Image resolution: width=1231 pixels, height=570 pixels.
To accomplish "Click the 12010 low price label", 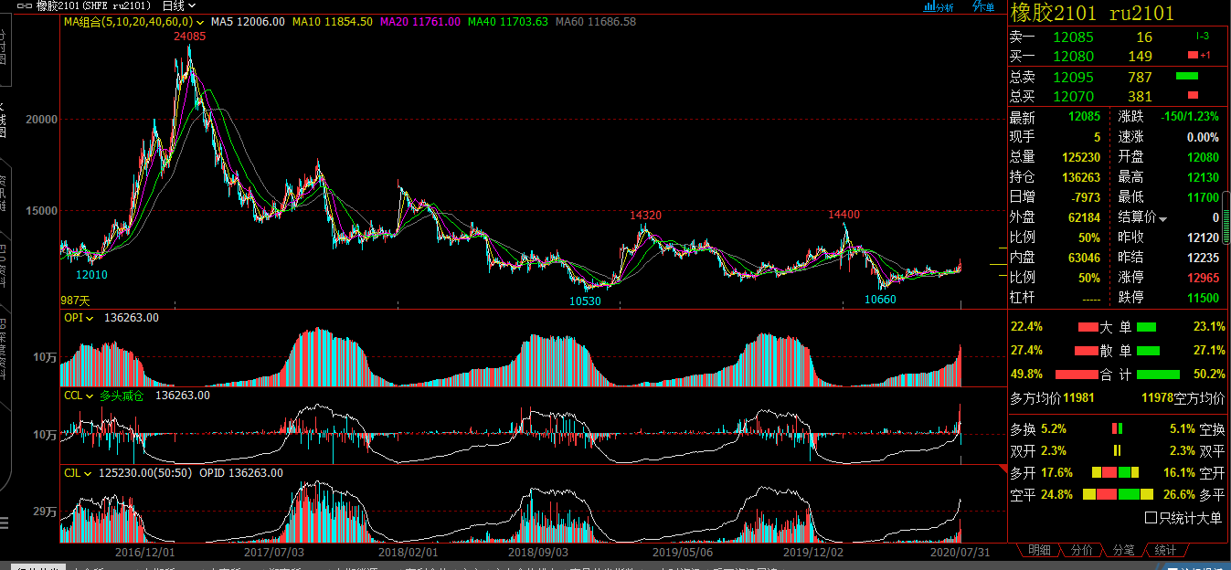I will click(x=90, y=274).
